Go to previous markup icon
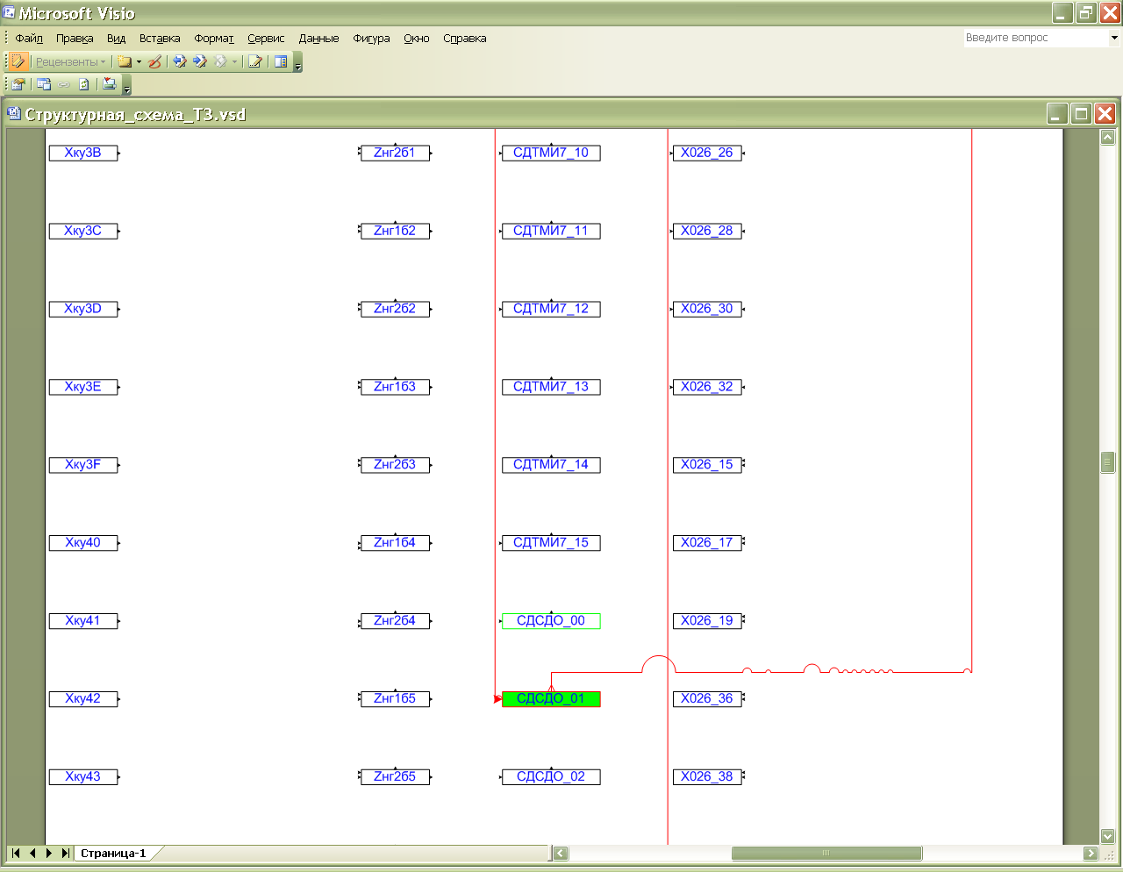The width and height of the screenshot is (1123, 872). [179, 61]
